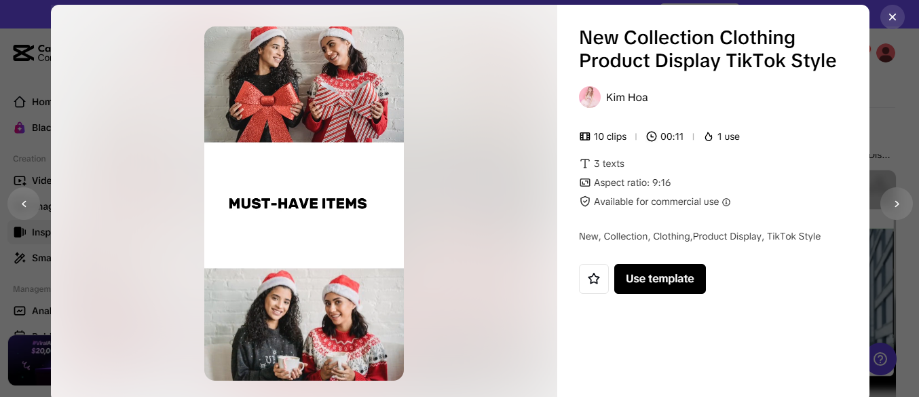This screenshot has width=919, height=397.
Task: Open the Black Friday sidebar item
Action: tap(20, 128)
